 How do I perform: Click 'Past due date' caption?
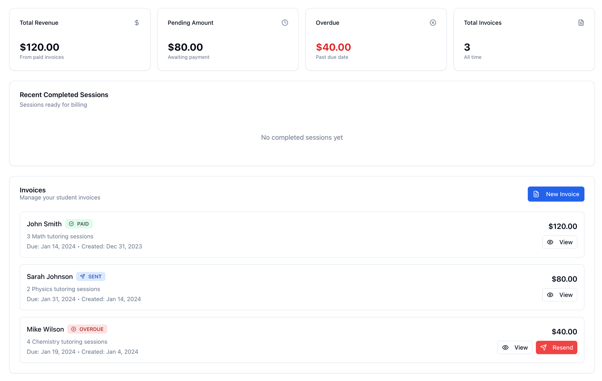(x=332, y=57)
